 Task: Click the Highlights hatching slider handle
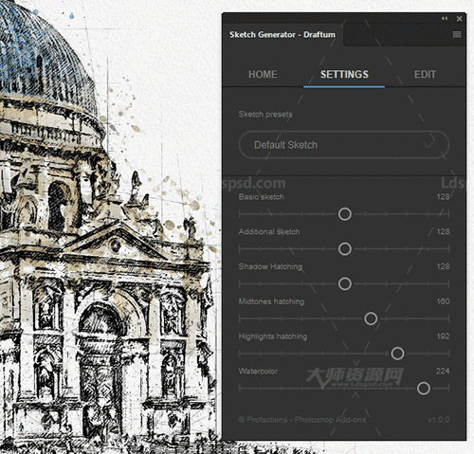(x=397, y=354)
